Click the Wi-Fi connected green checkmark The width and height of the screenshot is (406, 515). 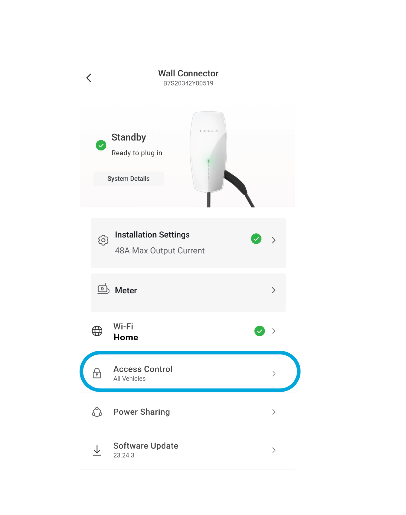point(259,331)
